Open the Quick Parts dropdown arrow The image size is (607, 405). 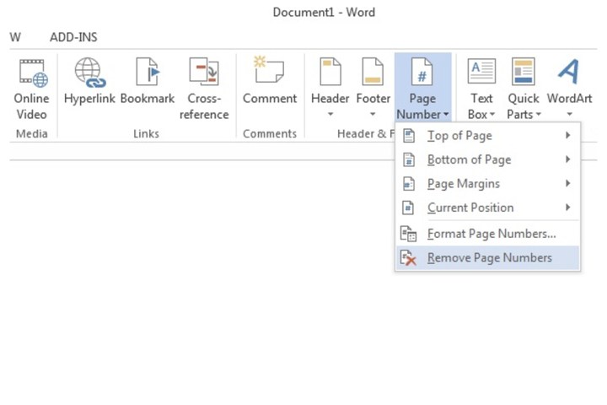(x=538, y=115)
